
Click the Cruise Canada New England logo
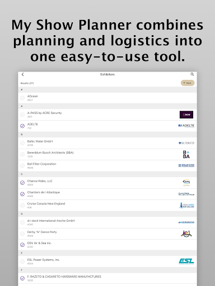pos(186,206)
